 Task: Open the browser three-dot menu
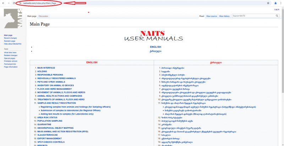point(281,3)
